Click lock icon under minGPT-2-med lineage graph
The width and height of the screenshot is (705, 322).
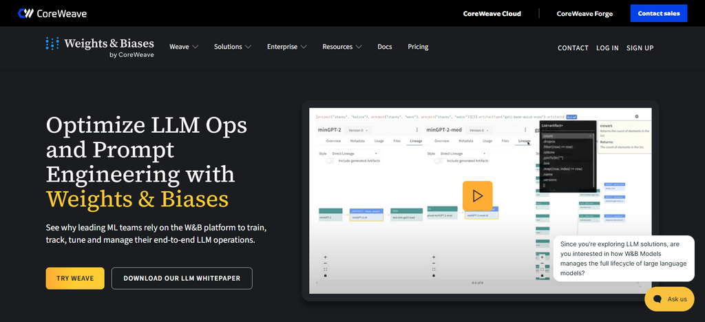tap(434, 275)
